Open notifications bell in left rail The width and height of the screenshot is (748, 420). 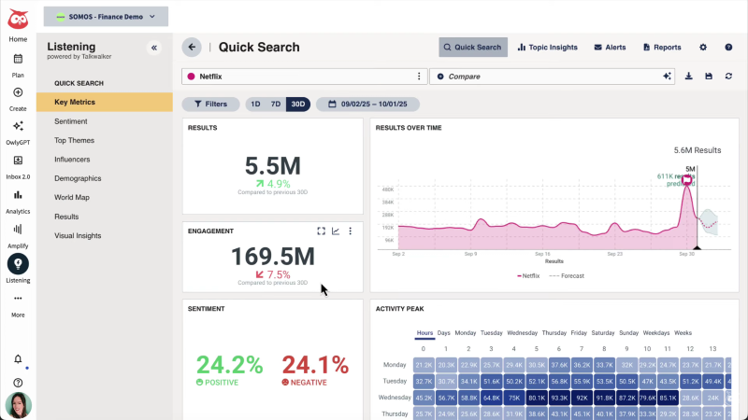point(18,359)
